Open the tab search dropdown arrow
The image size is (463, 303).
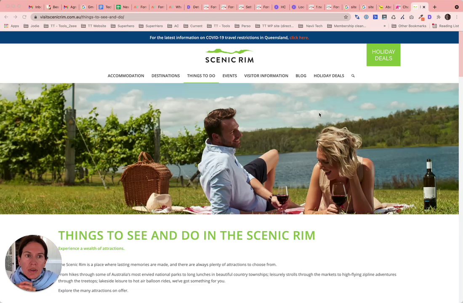point(457,7)
